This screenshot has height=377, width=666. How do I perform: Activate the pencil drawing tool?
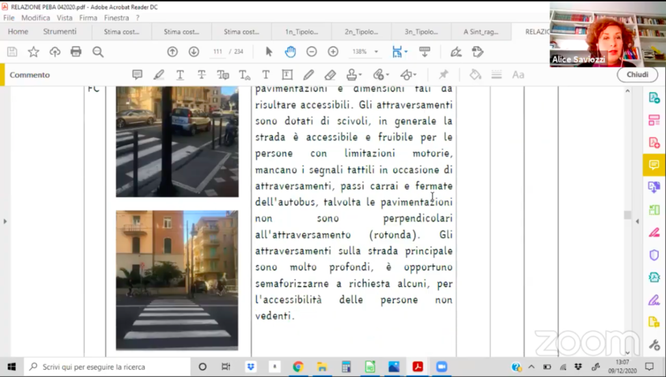[x=308, y=75]
